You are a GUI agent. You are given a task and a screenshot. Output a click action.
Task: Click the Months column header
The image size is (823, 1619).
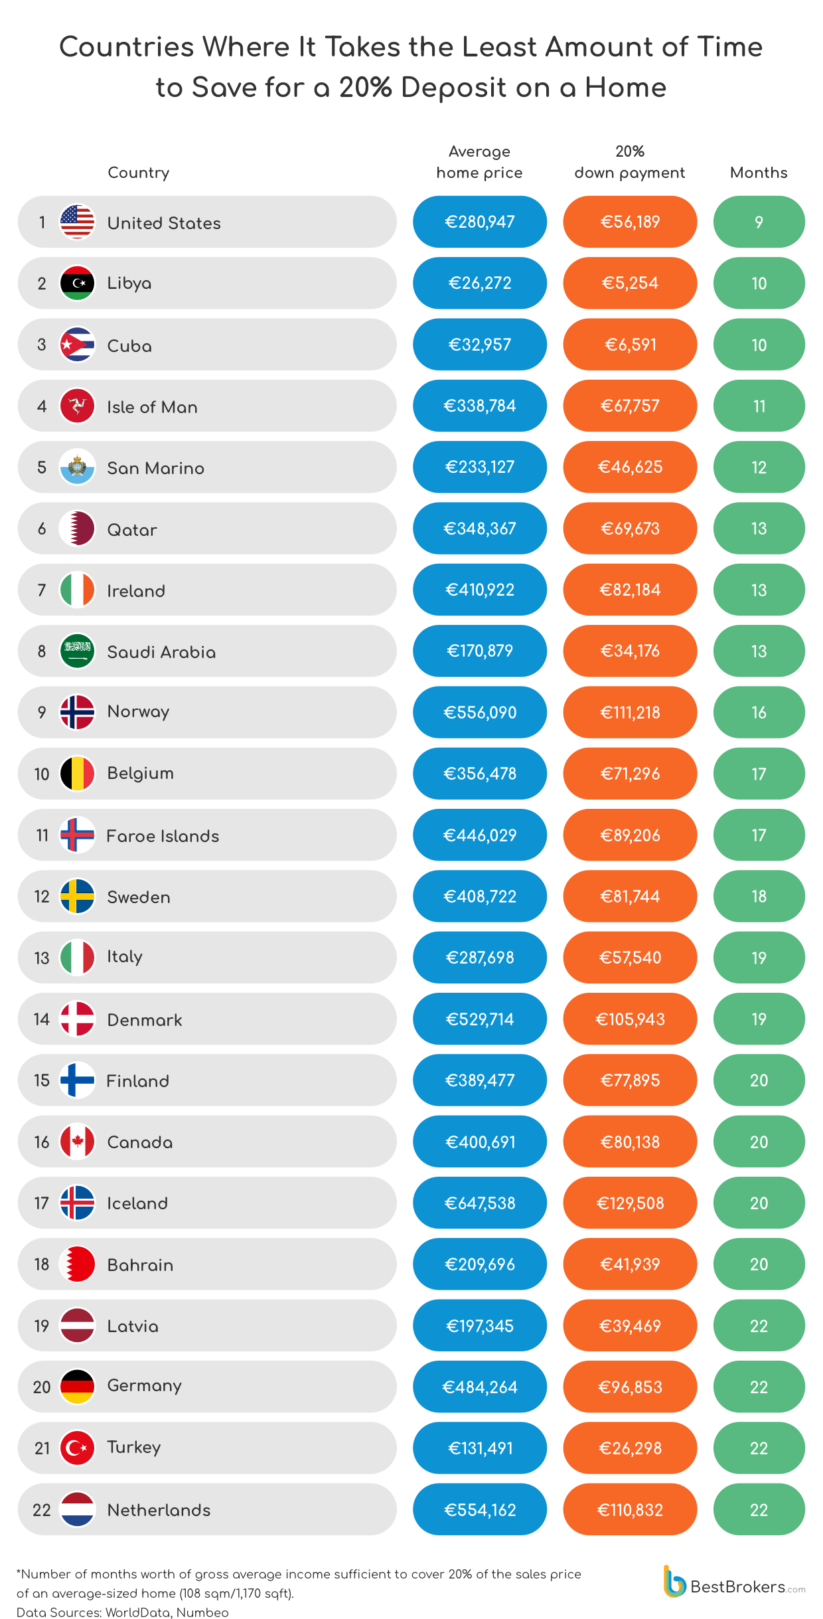pyautogui.click(x=759, y=173)
